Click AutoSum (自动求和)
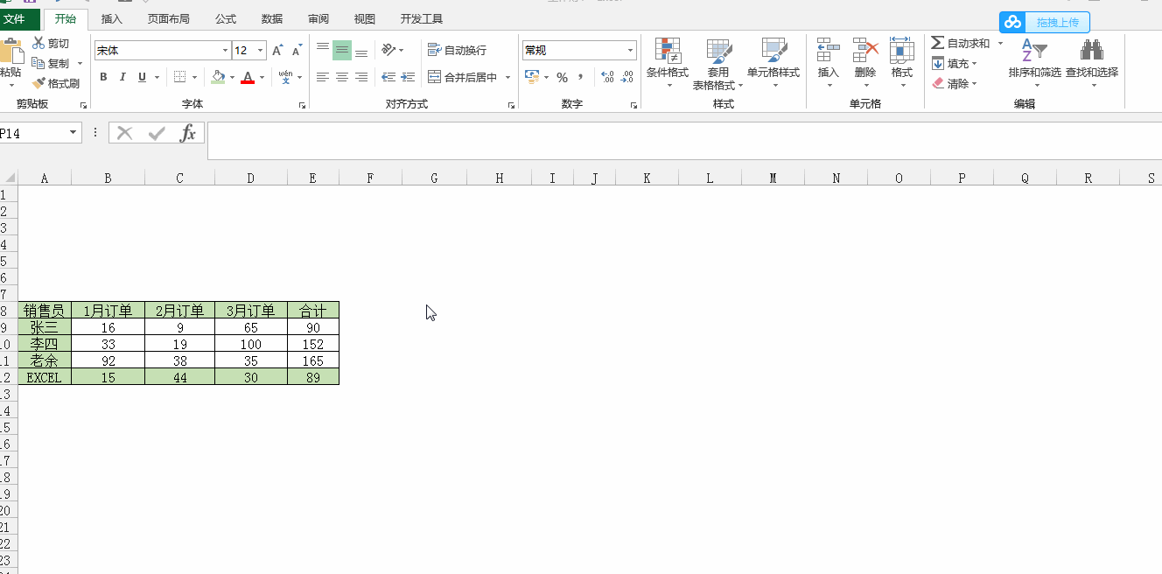Screen dimensions: 1162x574 961,43
